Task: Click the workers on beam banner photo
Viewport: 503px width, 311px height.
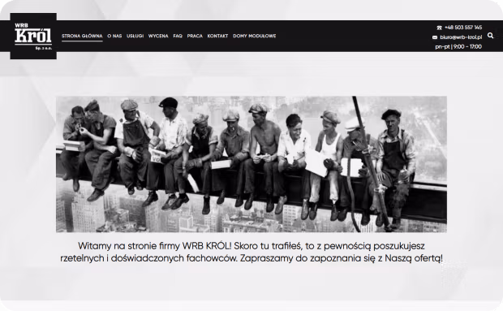Action: (251, 164)
